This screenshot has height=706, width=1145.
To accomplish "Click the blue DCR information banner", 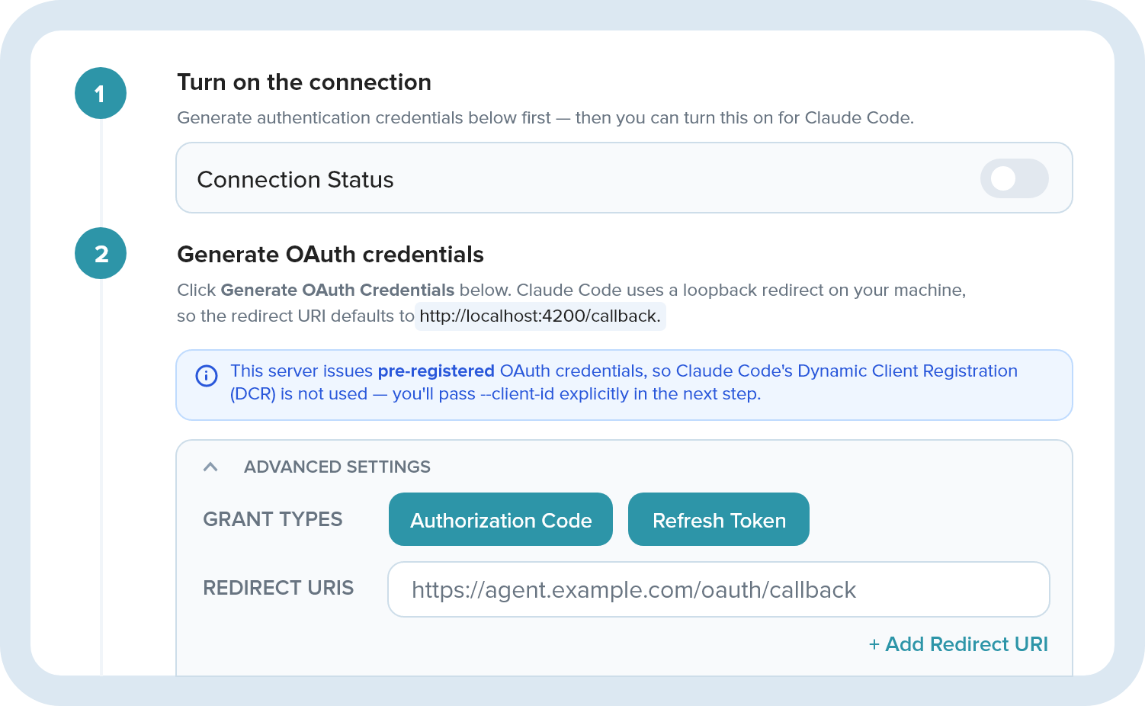I will tap(624, 385).
